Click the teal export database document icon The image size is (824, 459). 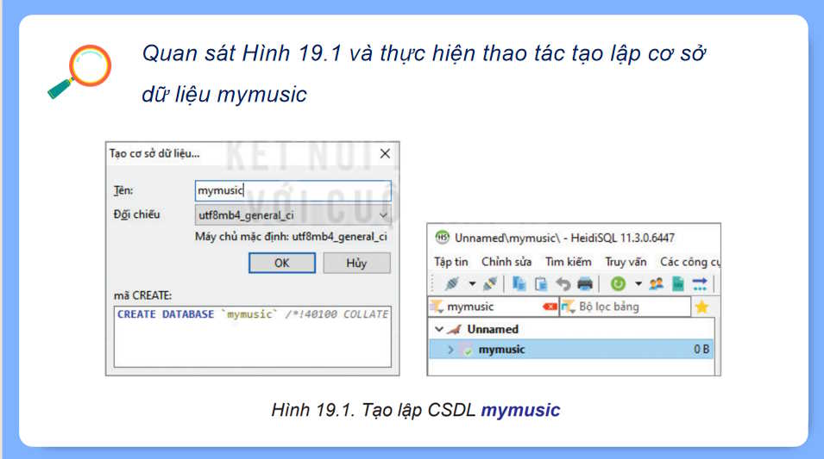click(678, 284)
